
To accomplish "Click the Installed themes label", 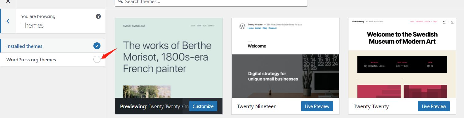I will [24, 46].
